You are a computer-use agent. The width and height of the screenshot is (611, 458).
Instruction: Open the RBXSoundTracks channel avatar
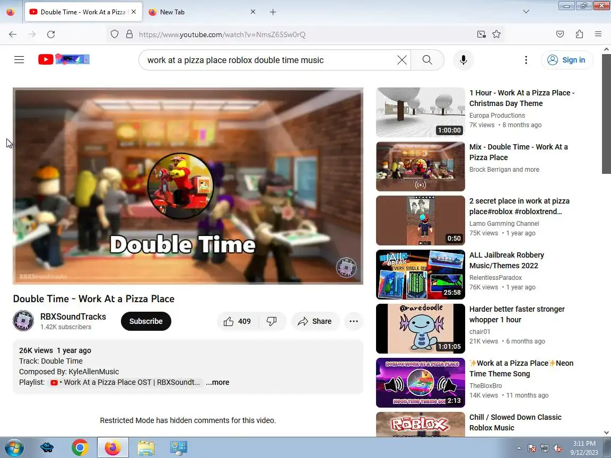click(23, 321)
